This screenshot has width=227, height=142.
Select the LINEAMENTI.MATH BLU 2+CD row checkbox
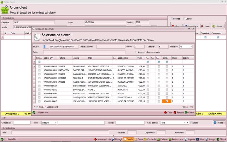click(x=39, y=70)
